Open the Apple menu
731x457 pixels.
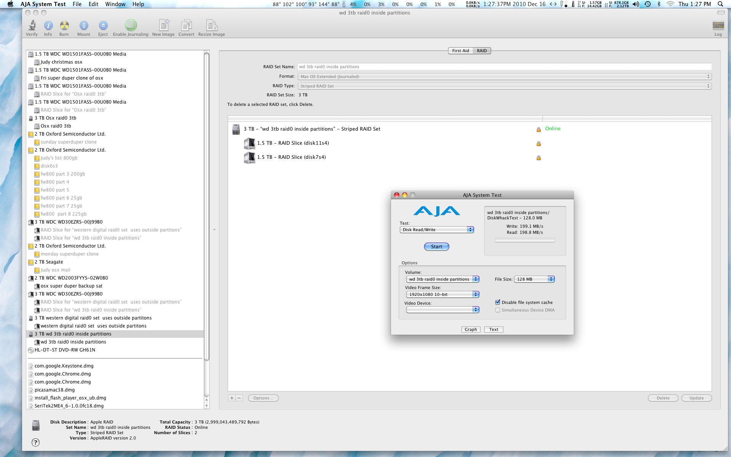10,4
